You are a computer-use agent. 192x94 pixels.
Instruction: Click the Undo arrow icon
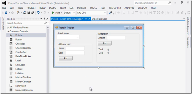(38, 13)
